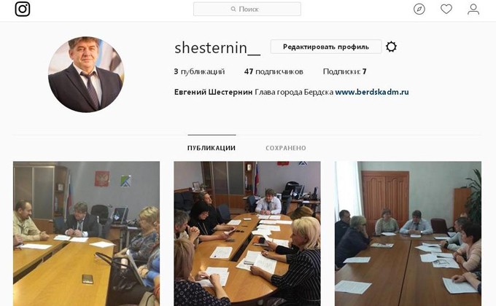
Task: Open the Explore compass icon
Action: [x=419, y=9]
